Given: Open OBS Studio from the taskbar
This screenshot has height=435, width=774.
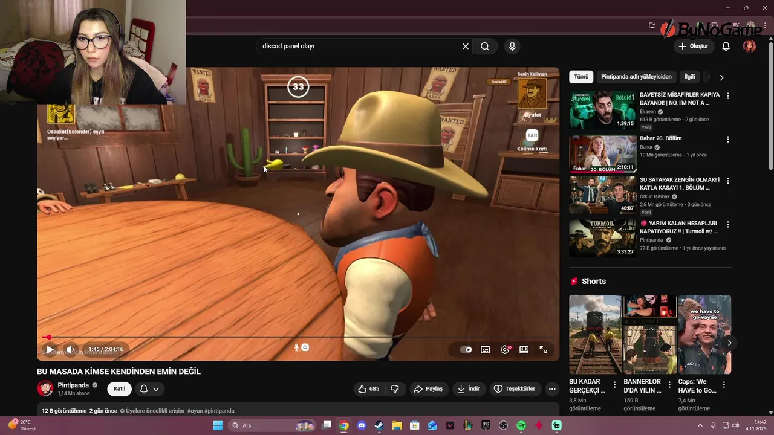Looking at the screenshot, I should tap(504, 425).
